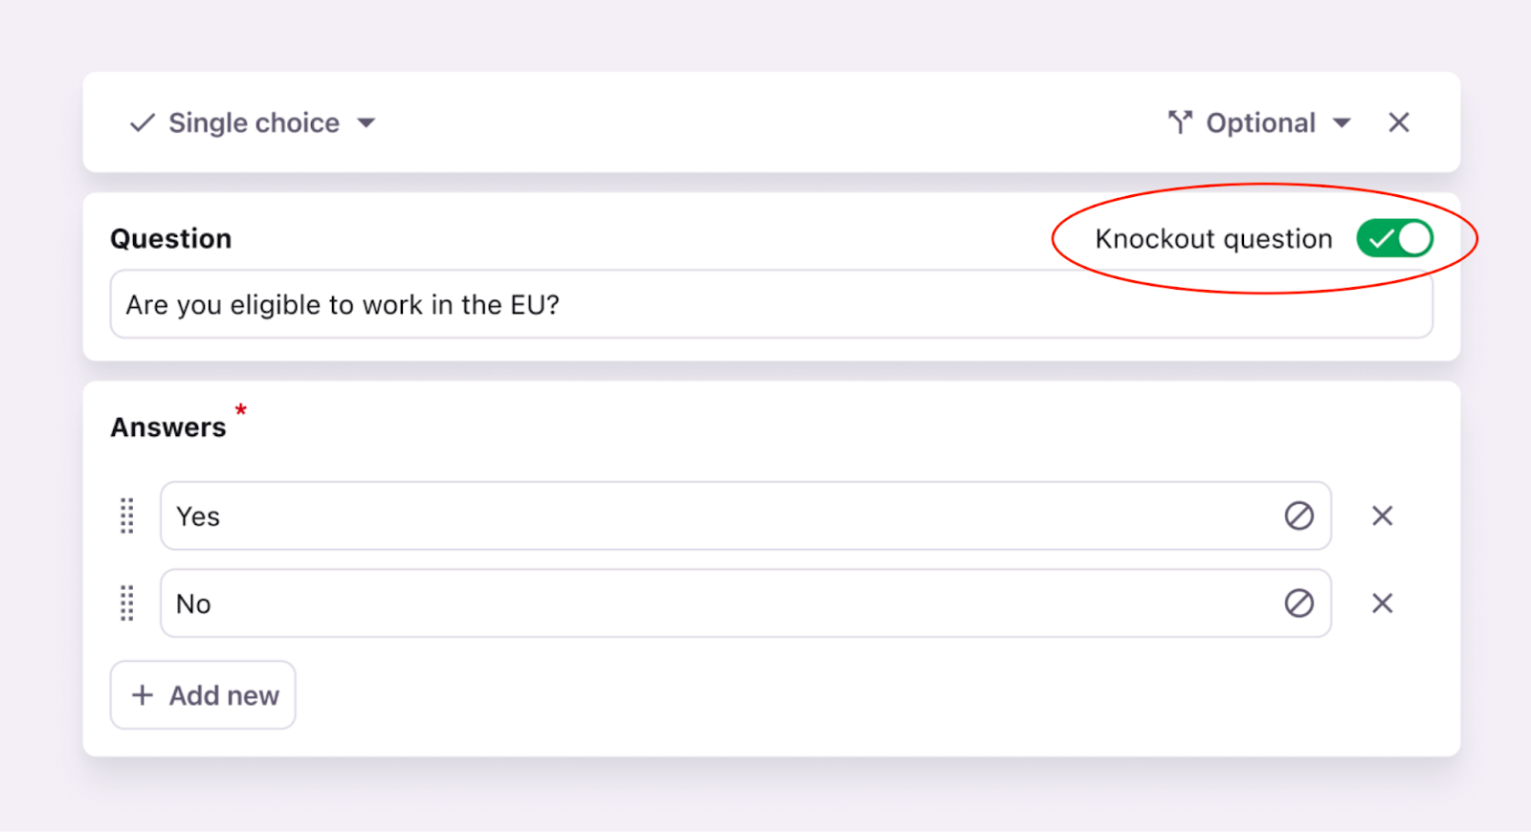Open the Single choice question type label
The width and height of the screenshot is (1531, 832).
point(254,123)
